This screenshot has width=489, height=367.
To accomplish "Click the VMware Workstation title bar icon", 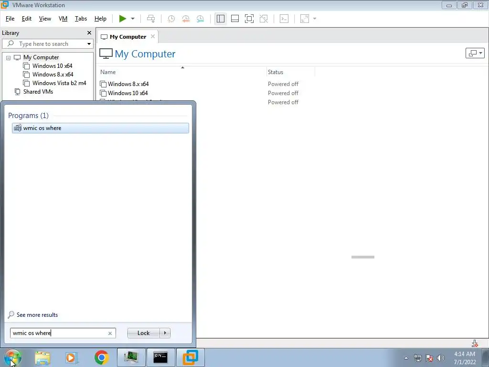I will 5,5.
